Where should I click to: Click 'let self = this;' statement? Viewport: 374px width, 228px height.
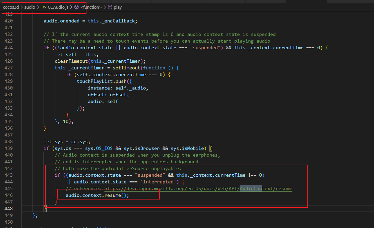point(76,54)
